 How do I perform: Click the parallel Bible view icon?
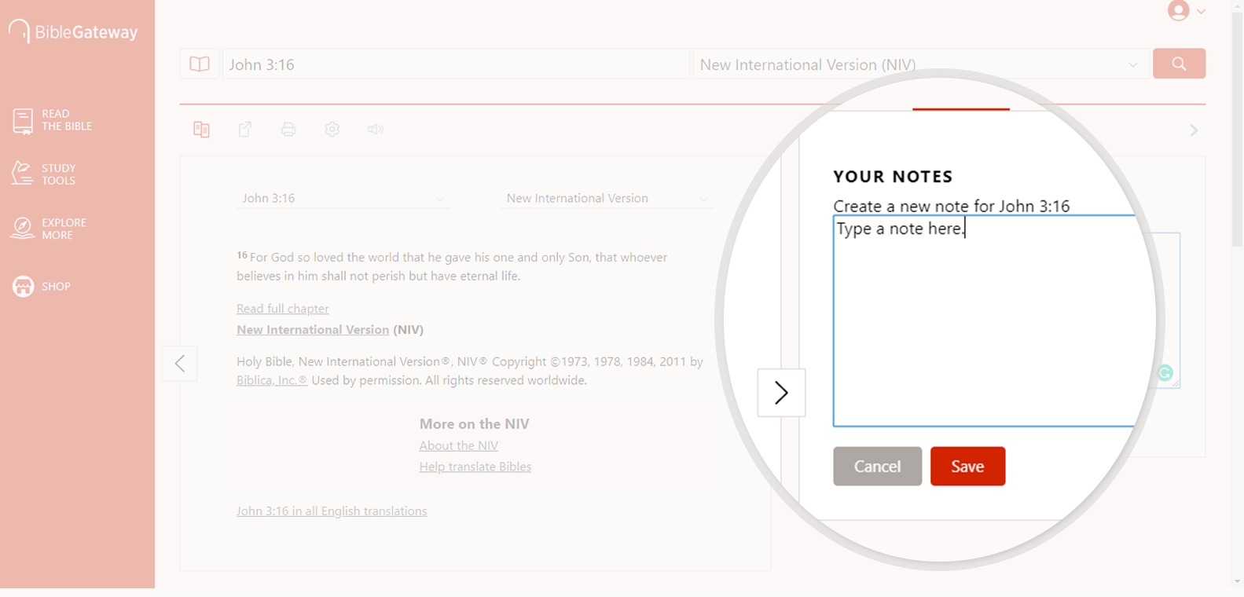point(201,130)
